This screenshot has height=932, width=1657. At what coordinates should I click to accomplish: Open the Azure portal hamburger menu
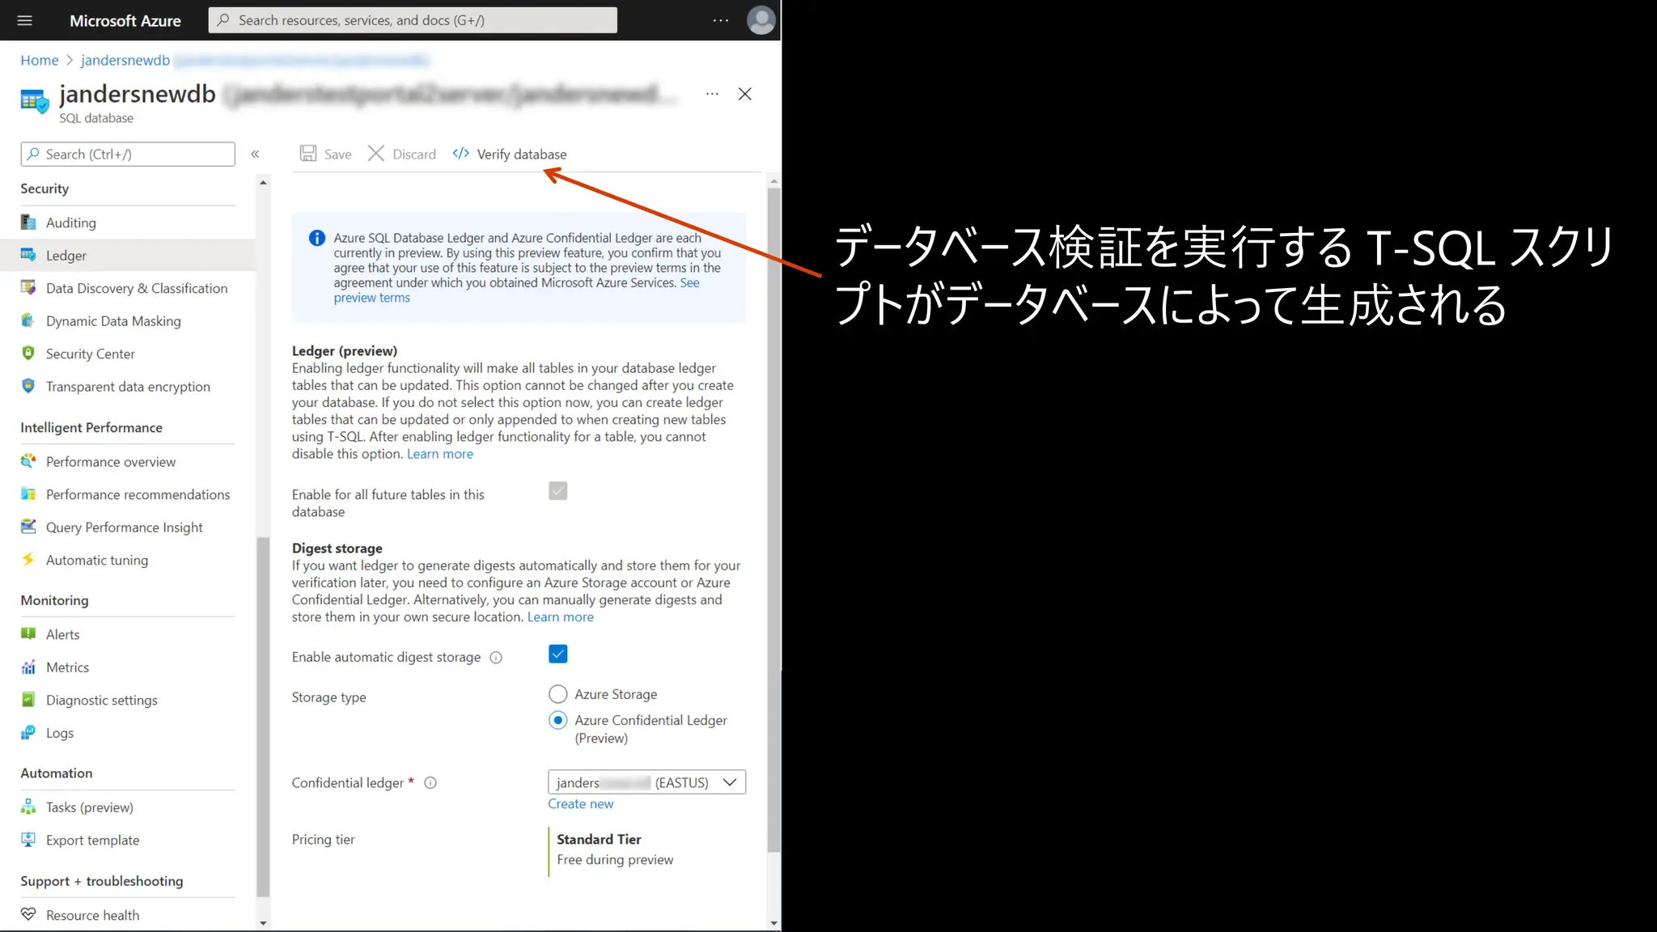pyautogui.click(x=24, y=20)
